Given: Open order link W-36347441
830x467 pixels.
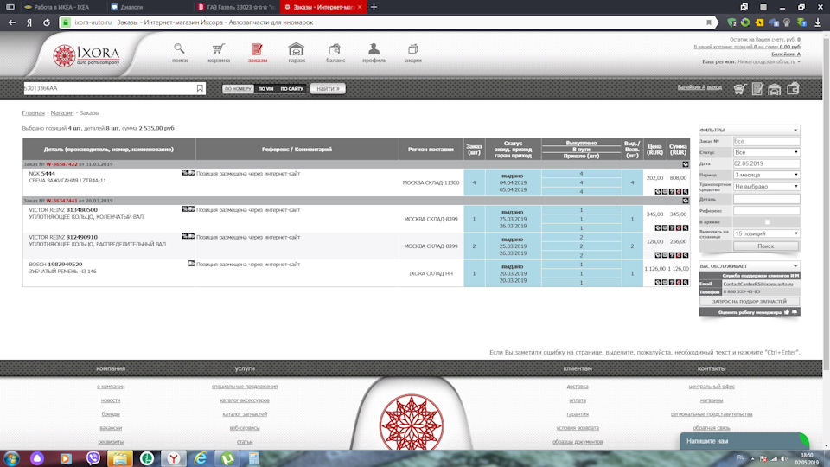Looking at the screenshot, I should click(x=61, y=201).
